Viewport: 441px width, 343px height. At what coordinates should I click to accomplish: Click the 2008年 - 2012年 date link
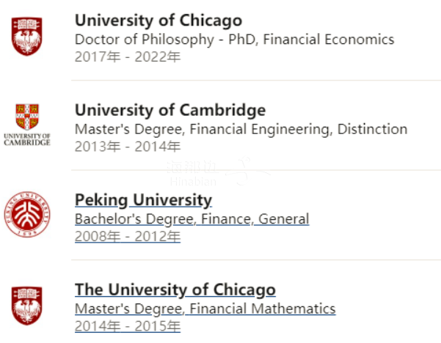click(128, 236)
